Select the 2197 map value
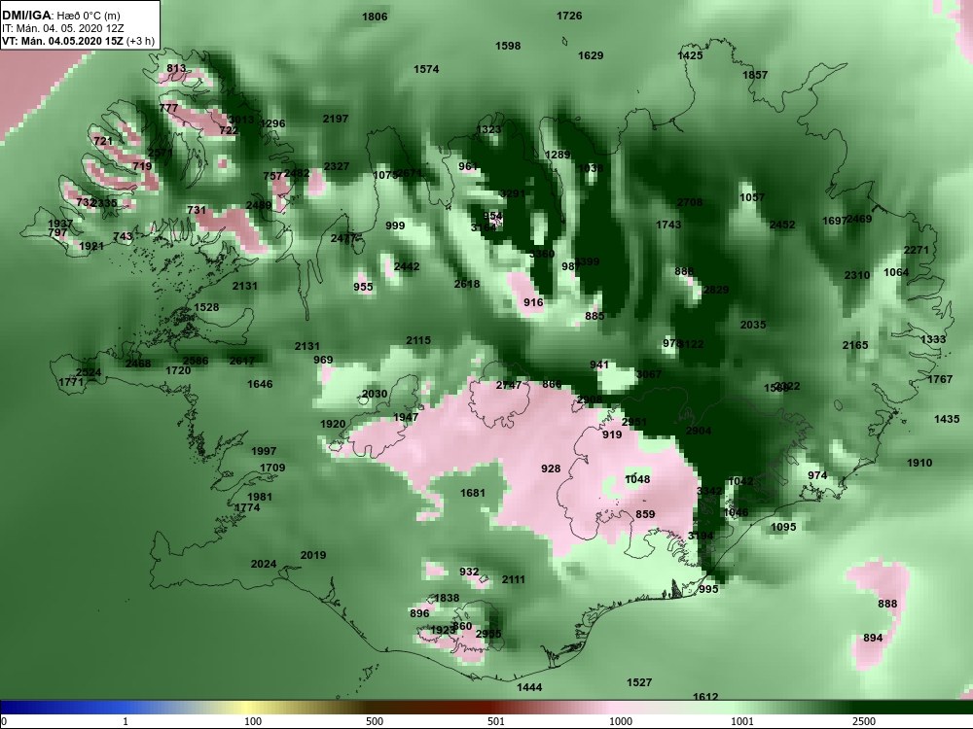The height and width of the screenshot is (729, 973). point(336,119)
